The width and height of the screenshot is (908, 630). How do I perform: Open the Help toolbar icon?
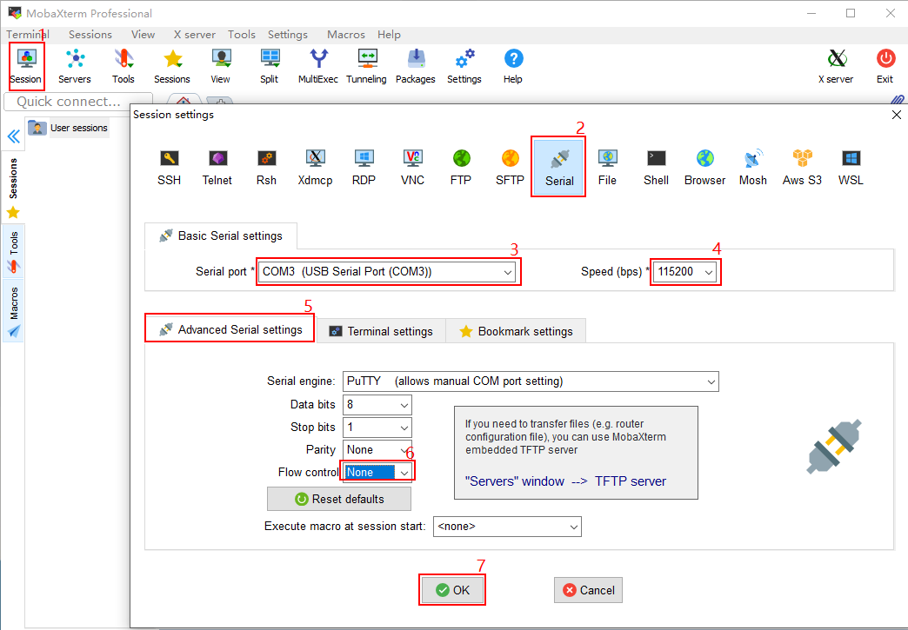click(513, 67)
